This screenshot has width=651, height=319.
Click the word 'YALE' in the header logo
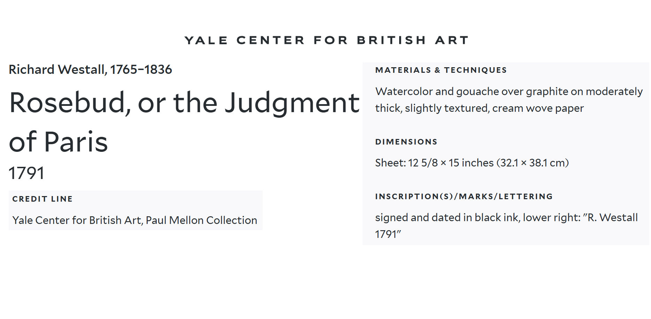206,40
